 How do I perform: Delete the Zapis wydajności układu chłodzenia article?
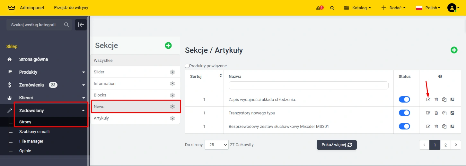[x=436, y=100]
